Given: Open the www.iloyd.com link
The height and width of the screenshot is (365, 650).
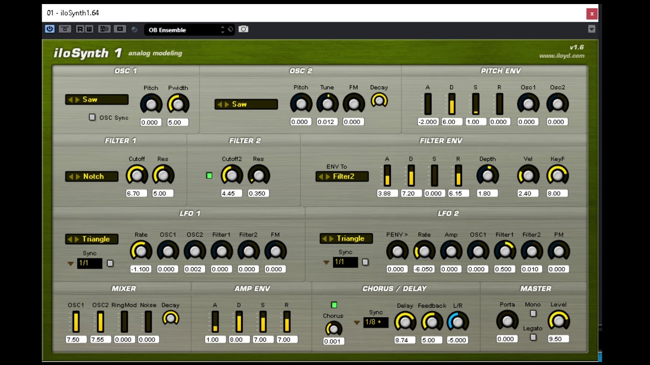Looking at the screenshot, I should [562, 56].
